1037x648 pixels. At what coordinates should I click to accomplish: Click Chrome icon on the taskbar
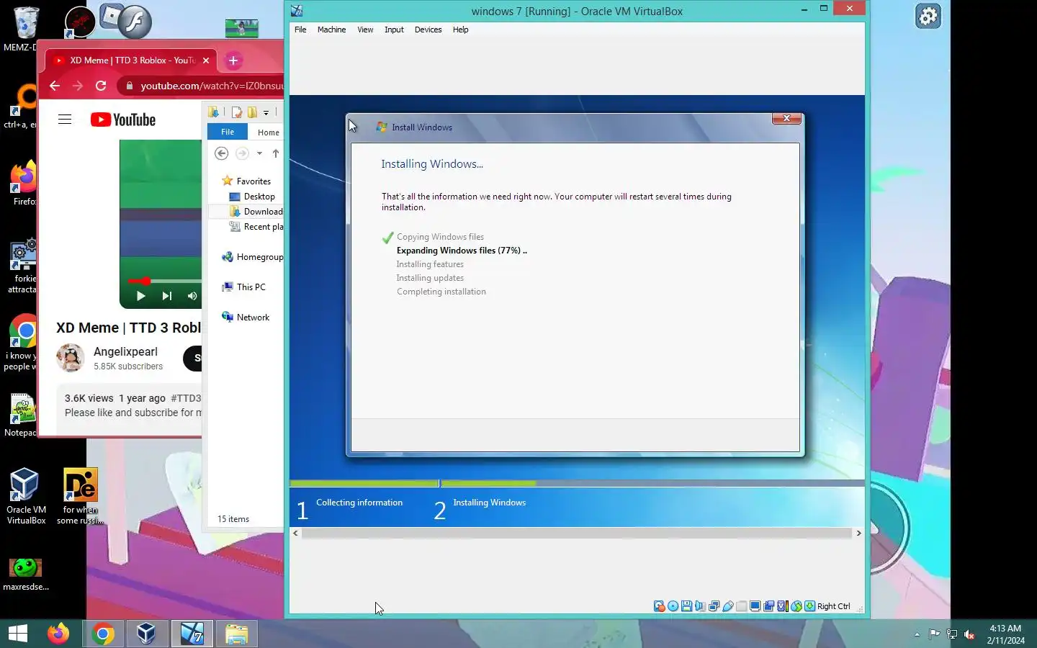[103, 634]
